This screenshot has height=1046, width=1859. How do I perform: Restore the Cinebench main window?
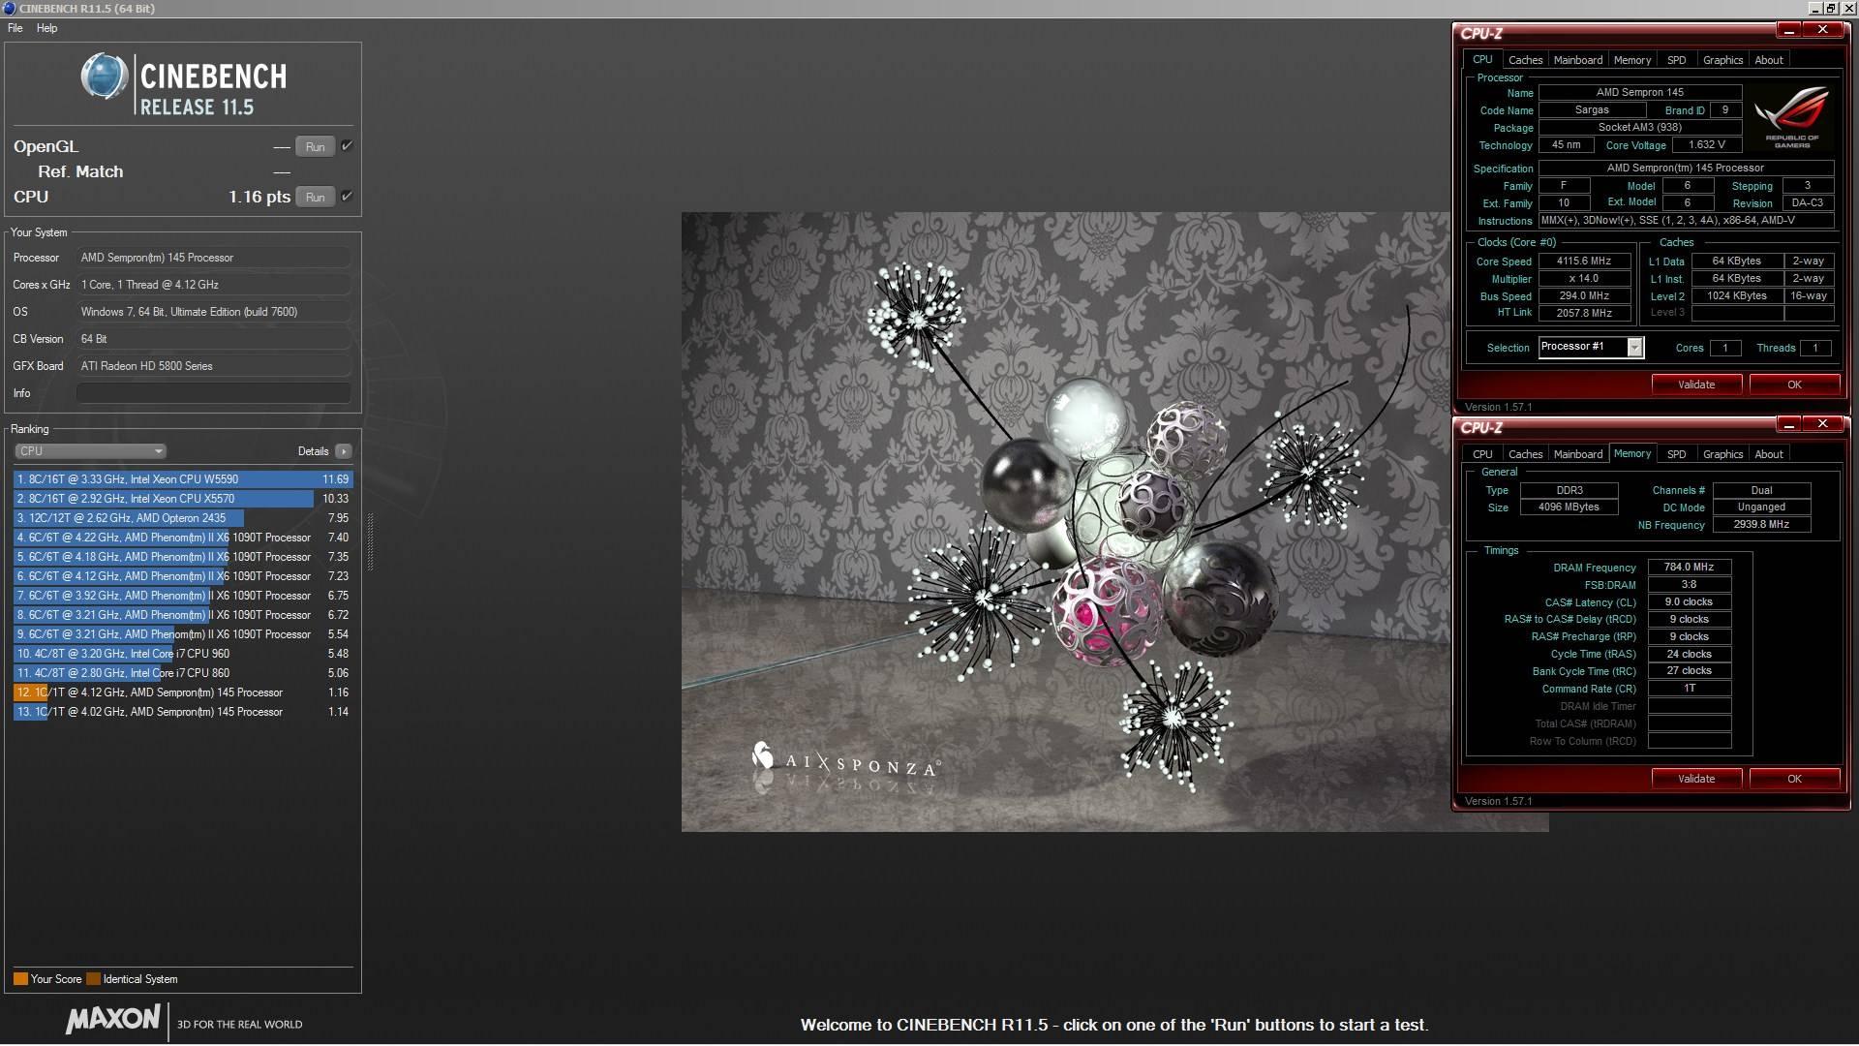click(1831, 8)
